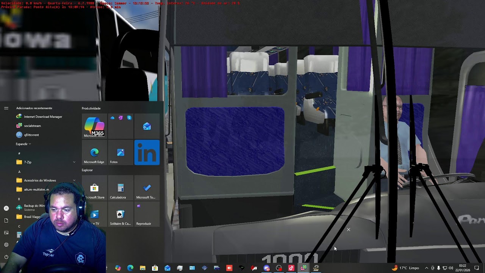Open the TikTok taskbar icon
Viewport: 485px width, 273px height.
click(x=291, y=268)
